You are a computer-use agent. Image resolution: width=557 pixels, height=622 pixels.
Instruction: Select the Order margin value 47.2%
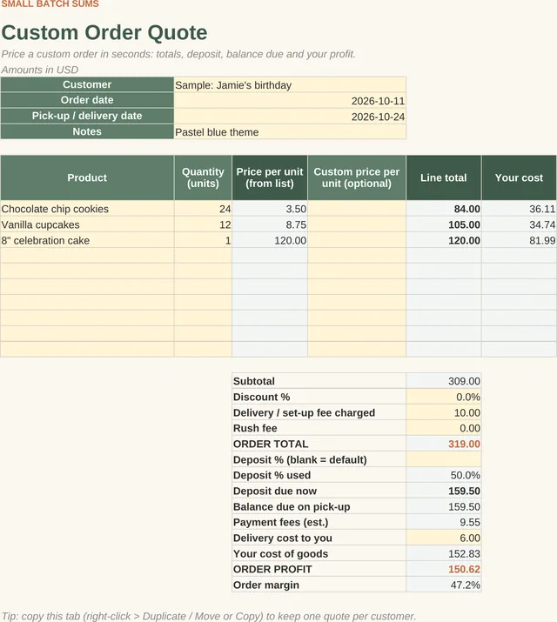444,585
